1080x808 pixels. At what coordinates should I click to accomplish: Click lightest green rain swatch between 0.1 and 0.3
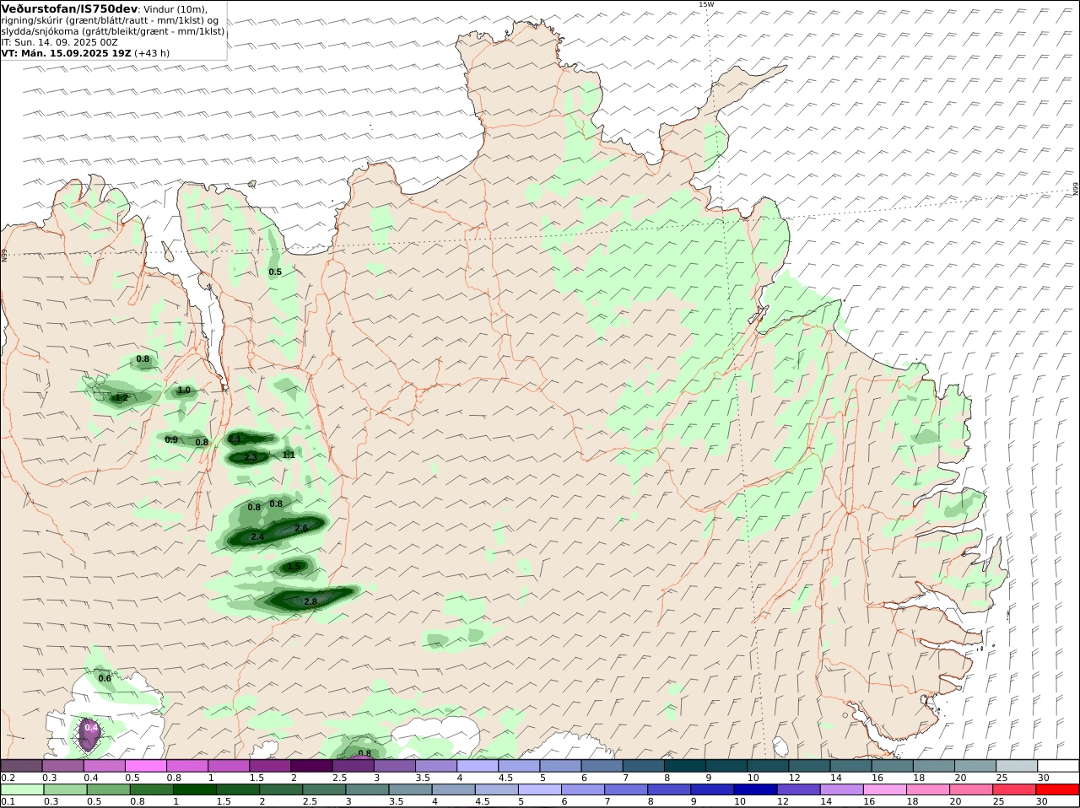coord(21,789)
